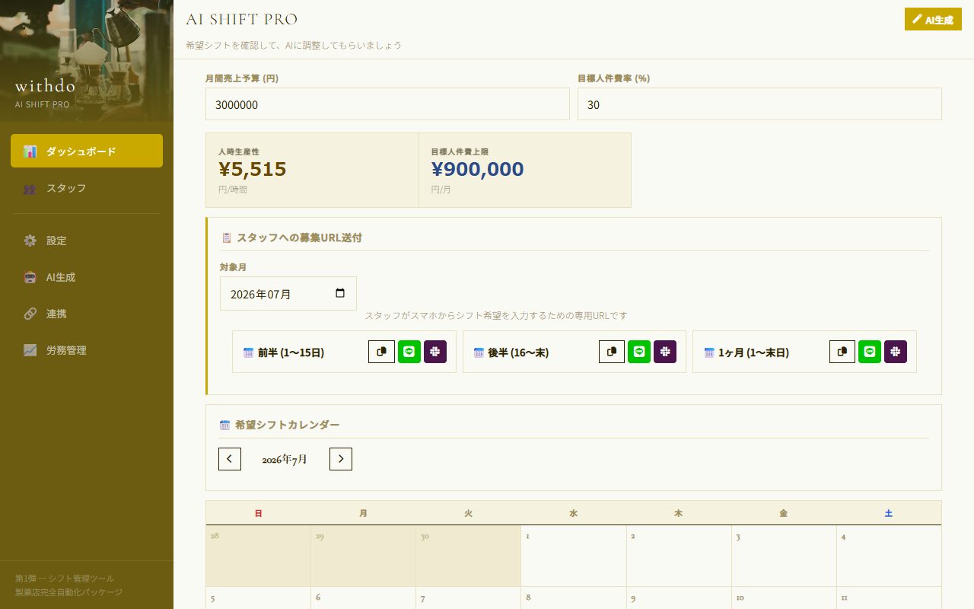974x609 pixels.
Task: Select greyed calendar day 29 under 月
Action: [363, 556]
